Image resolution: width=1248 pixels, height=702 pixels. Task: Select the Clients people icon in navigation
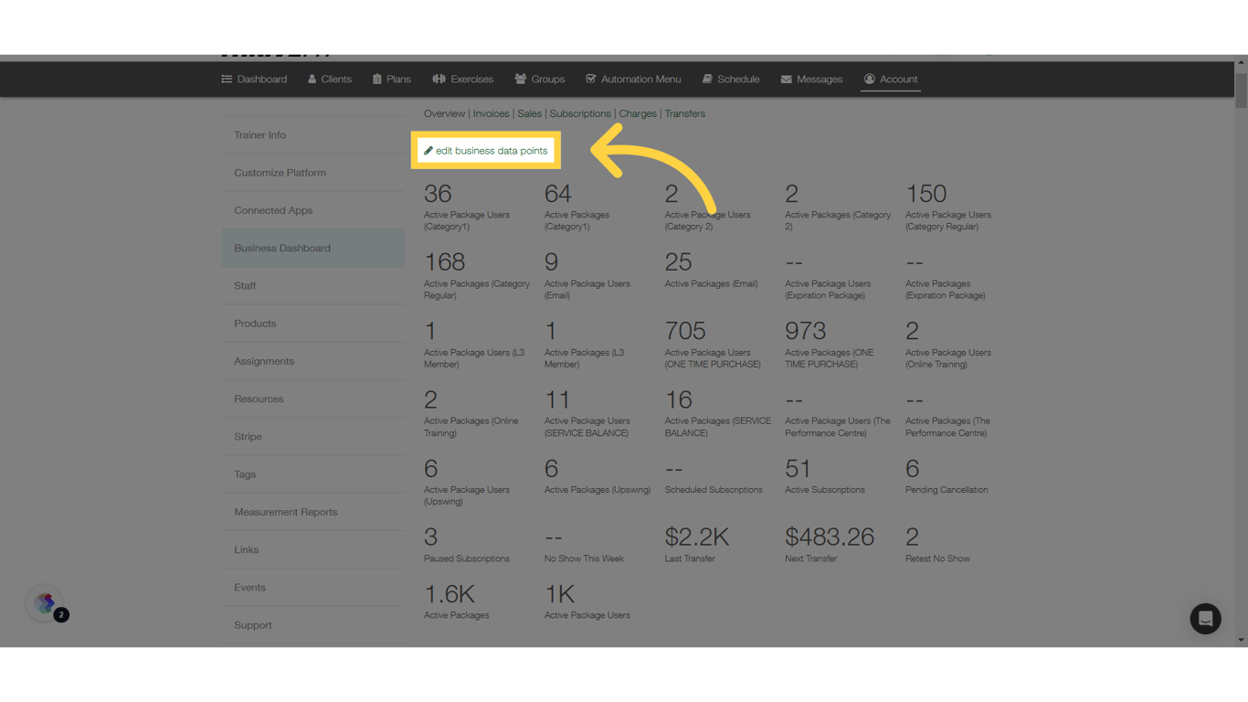click(313, 79)
